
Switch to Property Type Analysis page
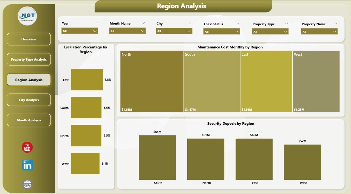[x=29, y=59]
